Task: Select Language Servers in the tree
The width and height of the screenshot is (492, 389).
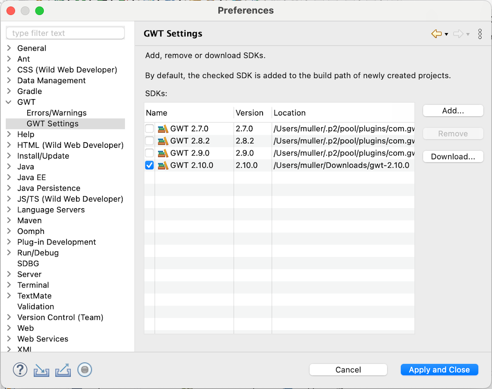Action: point(51,210)
